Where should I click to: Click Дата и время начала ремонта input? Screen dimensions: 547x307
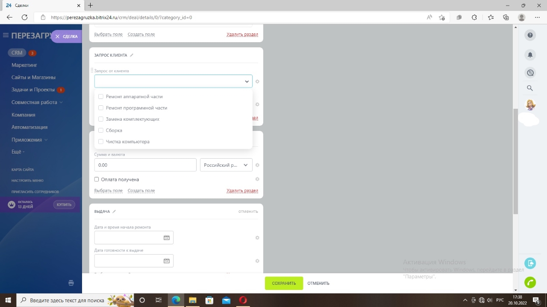[134, 237]
